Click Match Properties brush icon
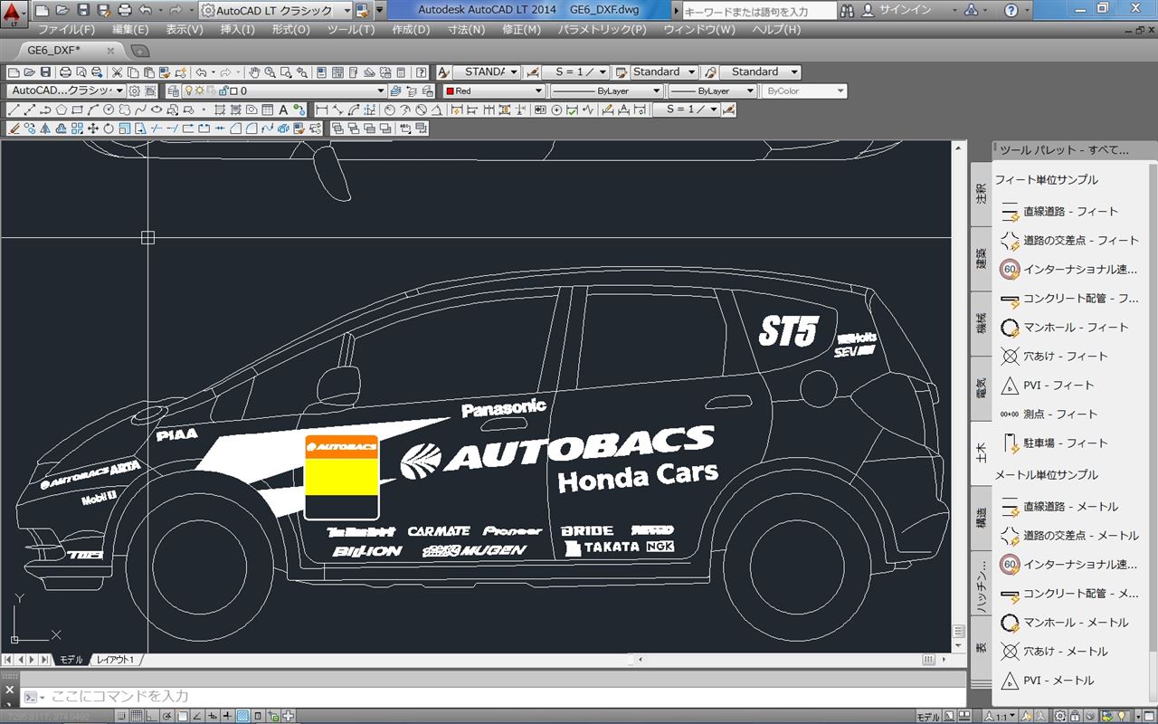Screen dimensions: 1158x724 (x=165, y=71)
